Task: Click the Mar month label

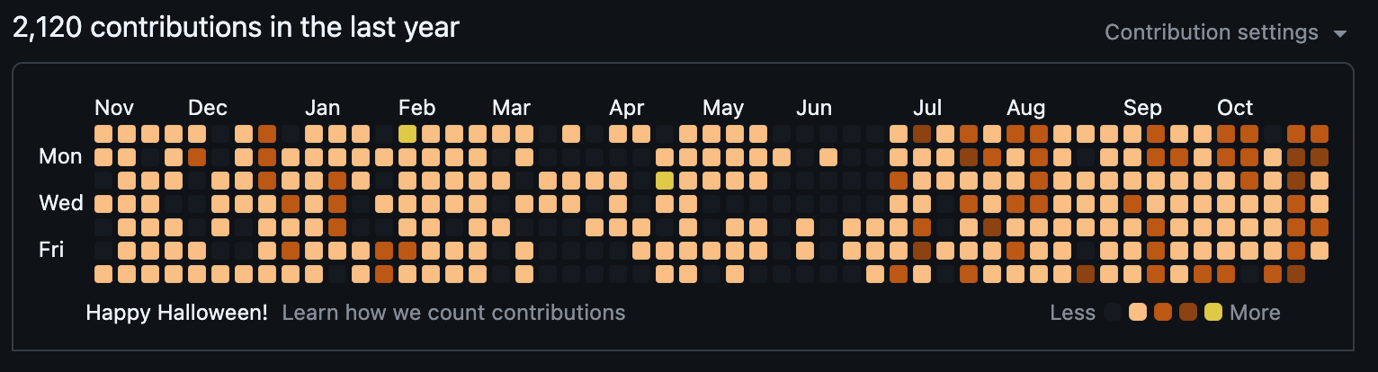Action: (511, 109)
